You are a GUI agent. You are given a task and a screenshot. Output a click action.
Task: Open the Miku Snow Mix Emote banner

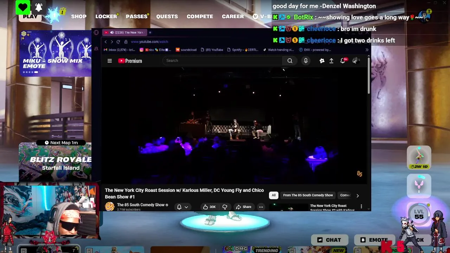point(56,53)
